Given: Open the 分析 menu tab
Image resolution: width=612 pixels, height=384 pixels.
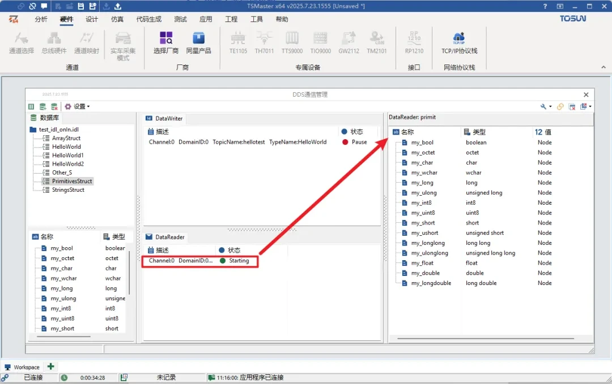Looking at the screenshot, I should (41, 19).
